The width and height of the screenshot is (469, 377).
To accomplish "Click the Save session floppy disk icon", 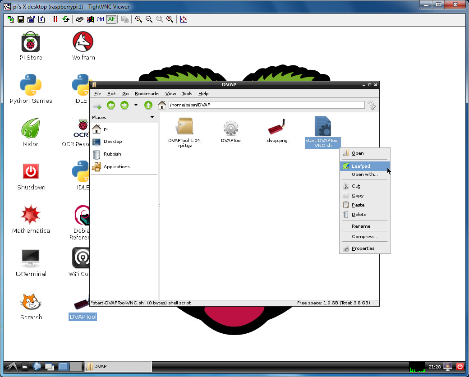I will coord(21,19).
